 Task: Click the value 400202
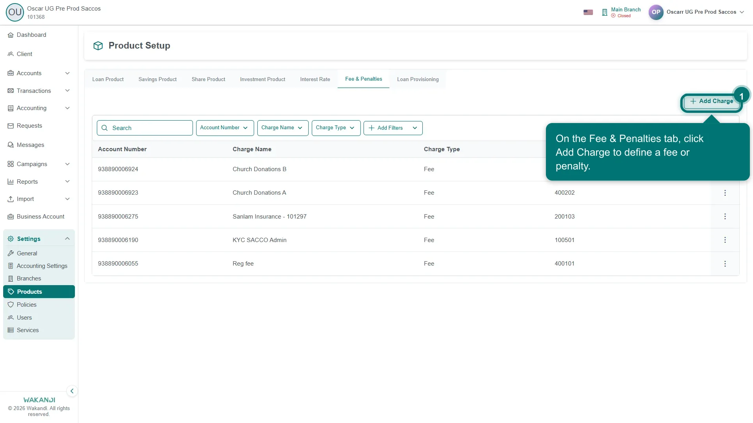[564, 193]
